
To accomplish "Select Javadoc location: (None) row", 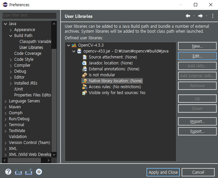I will pyautogui.click(x=107, y=63).
